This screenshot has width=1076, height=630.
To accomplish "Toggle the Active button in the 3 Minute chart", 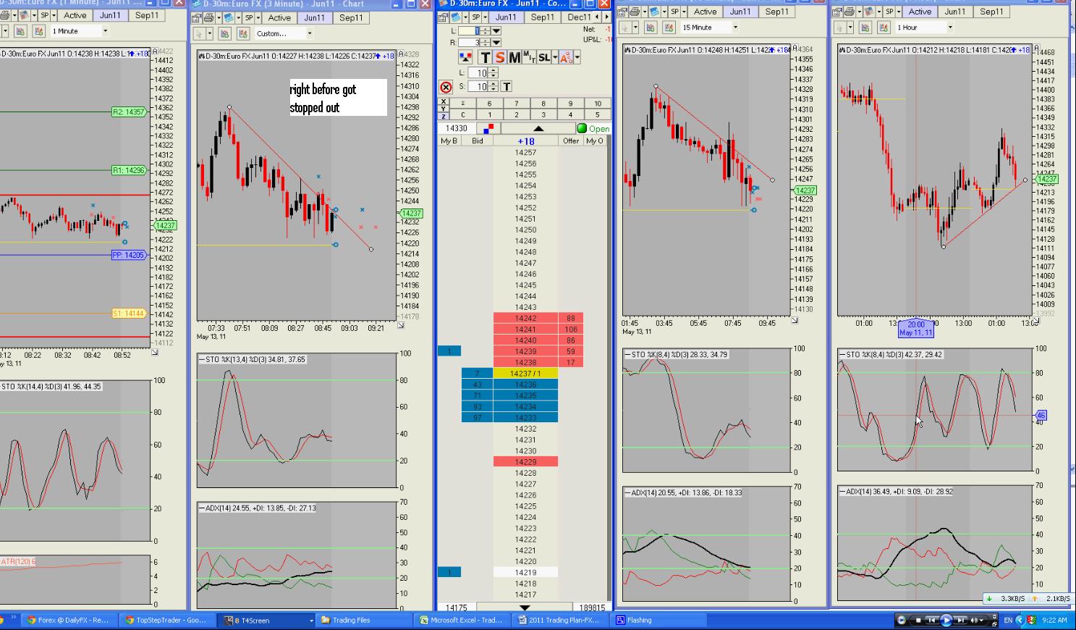I will coord(279,18).
